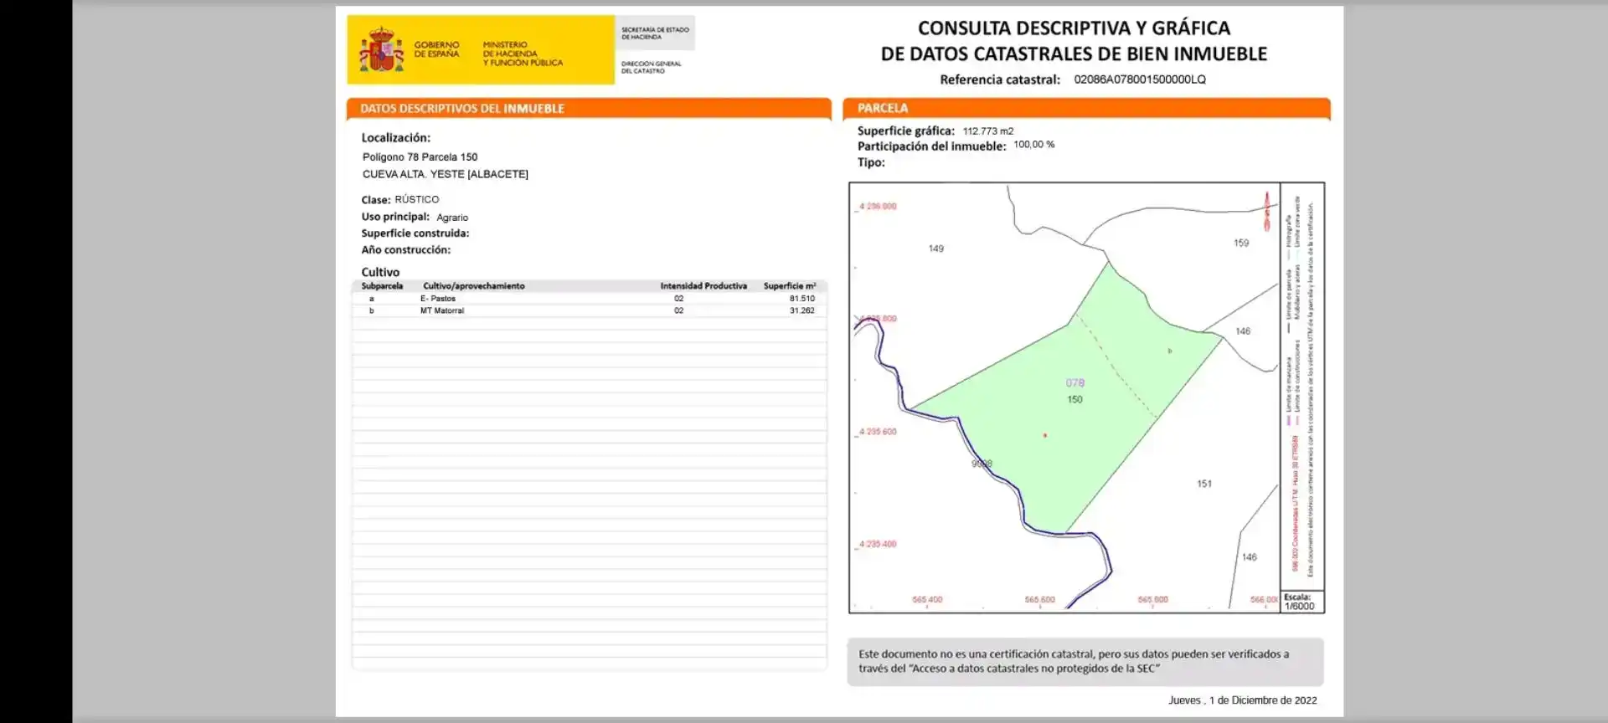Click 'DE DATOS CATASTRALES DE BIEN INMUEBLE' title line

coord(1074,54)
